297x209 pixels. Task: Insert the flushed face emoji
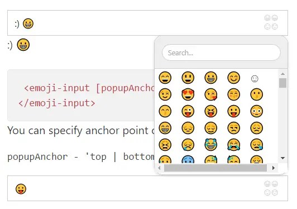[x=257, y=111]
